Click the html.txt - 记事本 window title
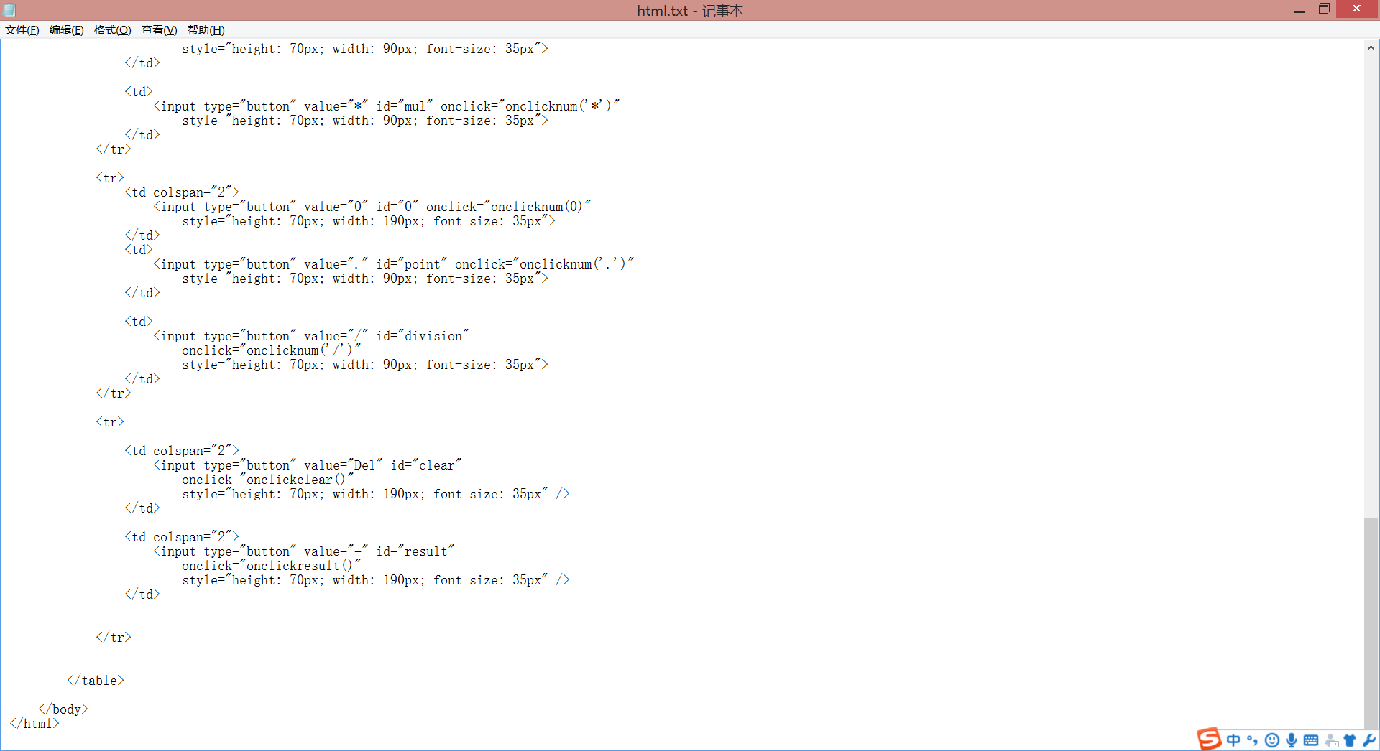Image resolution: width=1380 pixels, height=751 pixels. click(x=690, y=11)
